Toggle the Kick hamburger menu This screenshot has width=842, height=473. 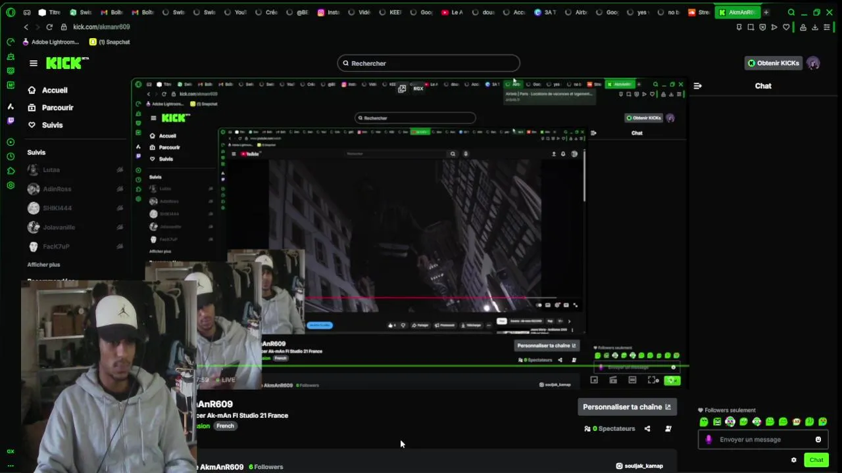point(34,63)
